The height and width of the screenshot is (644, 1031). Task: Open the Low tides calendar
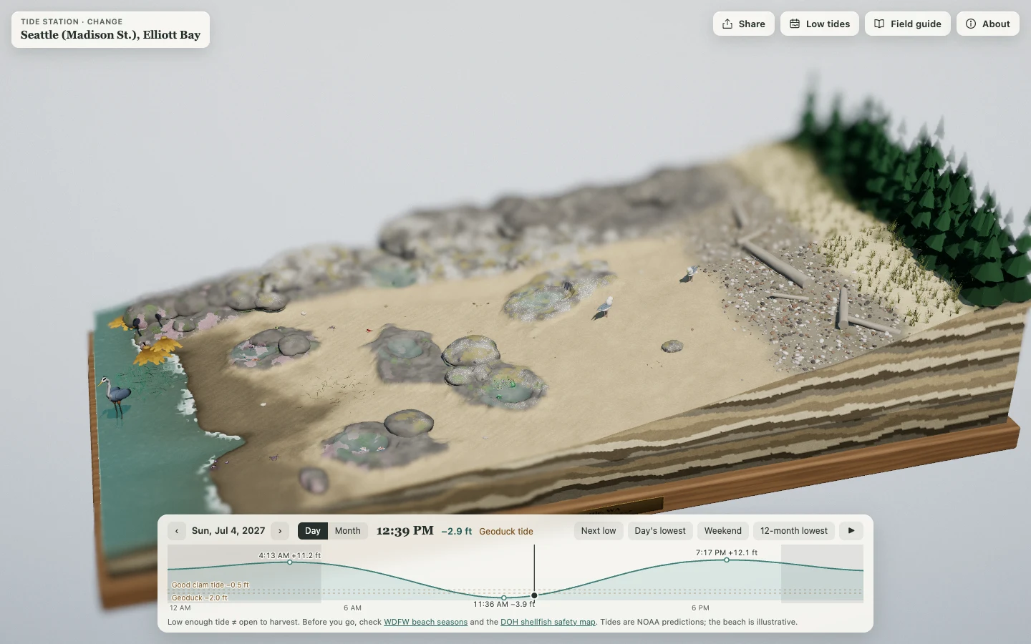click(x=819, y=24)
